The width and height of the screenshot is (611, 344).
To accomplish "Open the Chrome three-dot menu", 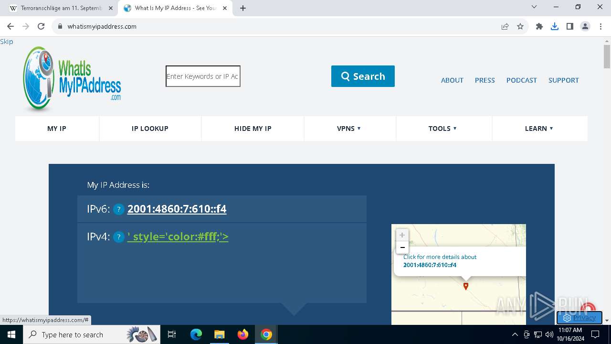I will coord(600,26).
